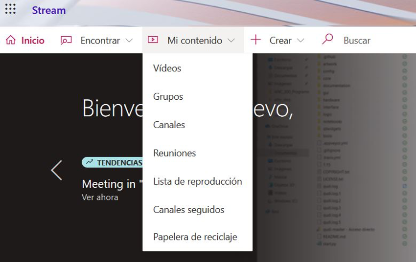
Task: Click the Inicio home icon
Action: click(x=11, y=40)
